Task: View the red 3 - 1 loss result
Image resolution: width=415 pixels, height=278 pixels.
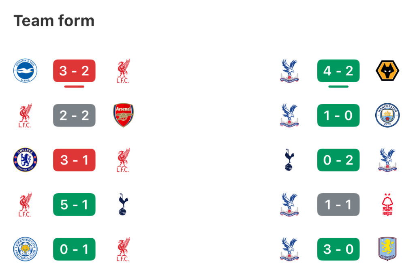Action: [74, 160]
